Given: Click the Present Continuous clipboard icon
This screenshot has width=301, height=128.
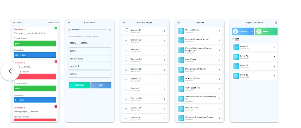Looking at the screenshot, I should [181, 50].
